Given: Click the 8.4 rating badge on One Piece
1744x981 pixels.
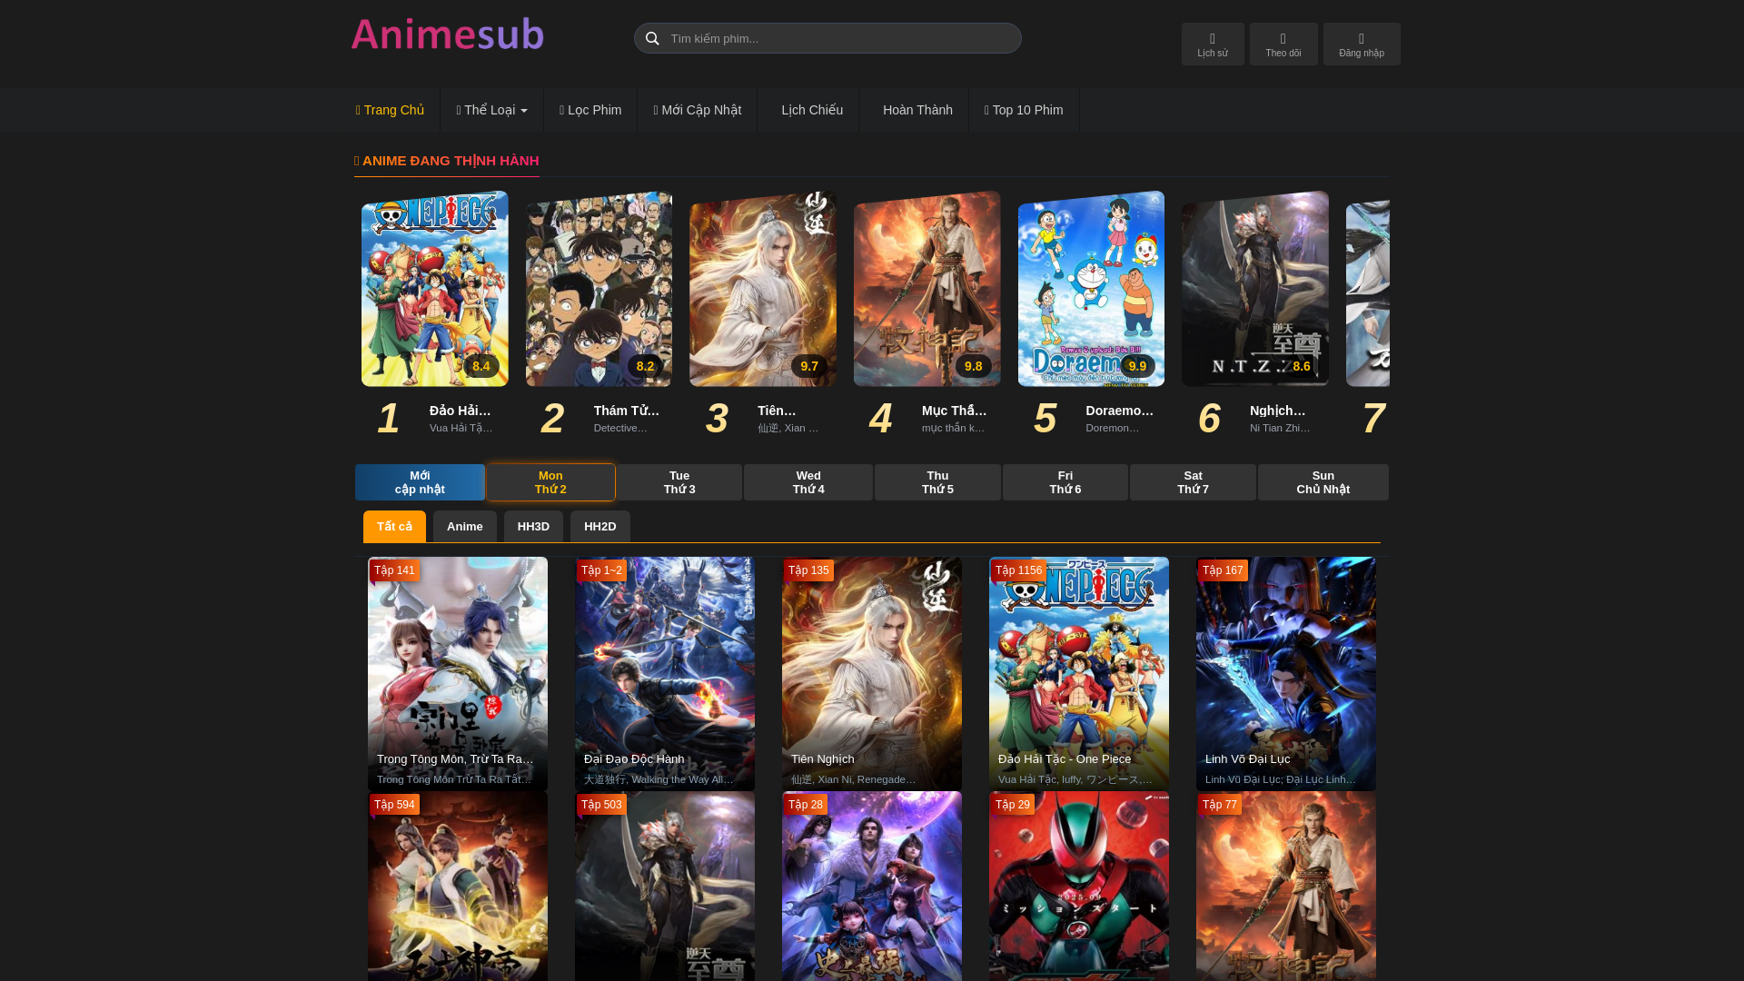Looking at the screenshot, I should [481, 366].
